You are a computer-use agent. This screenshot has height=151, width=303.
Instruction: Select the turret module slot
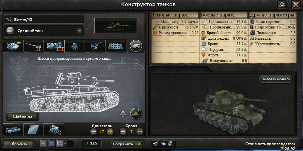click(x=13, y=46)
